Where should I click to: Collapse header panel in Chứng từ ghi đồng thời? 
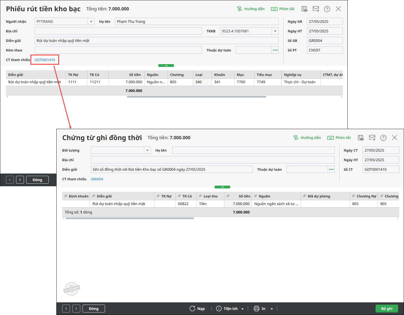coord(222,187)
